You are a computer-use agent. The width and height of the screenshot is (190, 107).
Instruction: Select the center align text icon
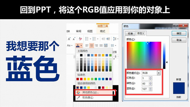[92, 46]
